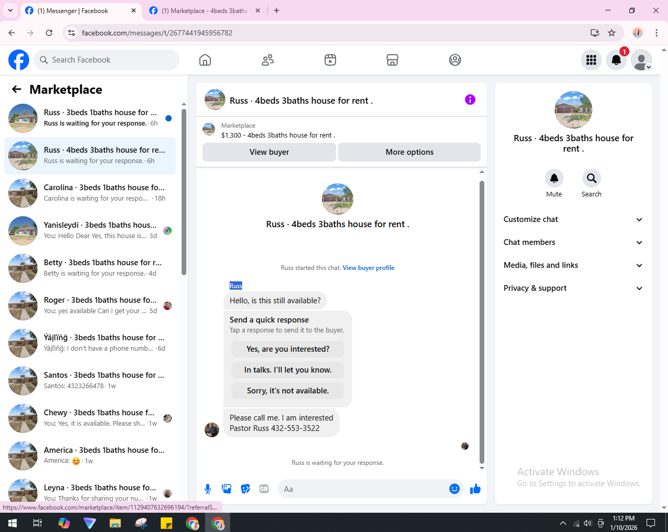This screenshot has height=532, width=668.
Task: Open the emoji picker smiley icon
Action: (x=455, y=489)
